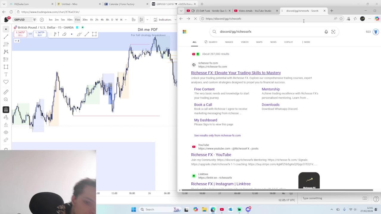Expand the more timeframes dropdown
Screen dimensions: 381x214
126,20
